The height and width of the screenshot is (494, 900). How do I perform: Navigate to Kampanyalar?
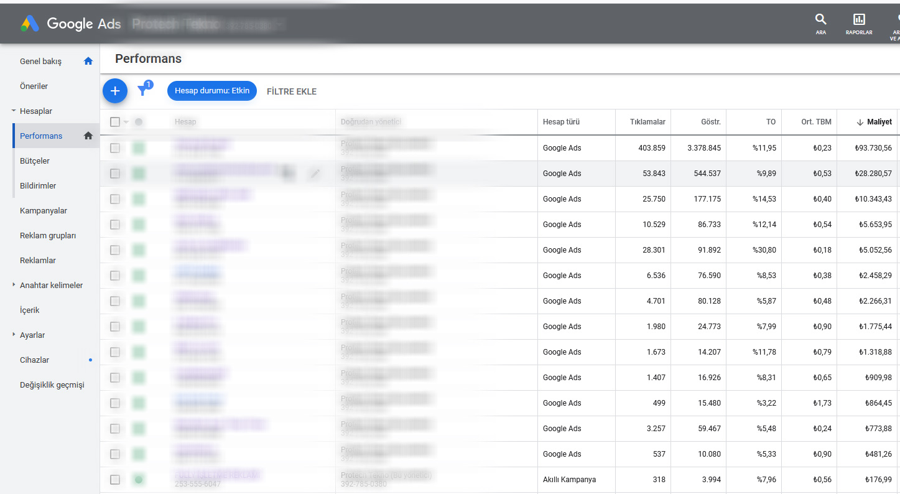pyautogui.click(x=44, y=210)
